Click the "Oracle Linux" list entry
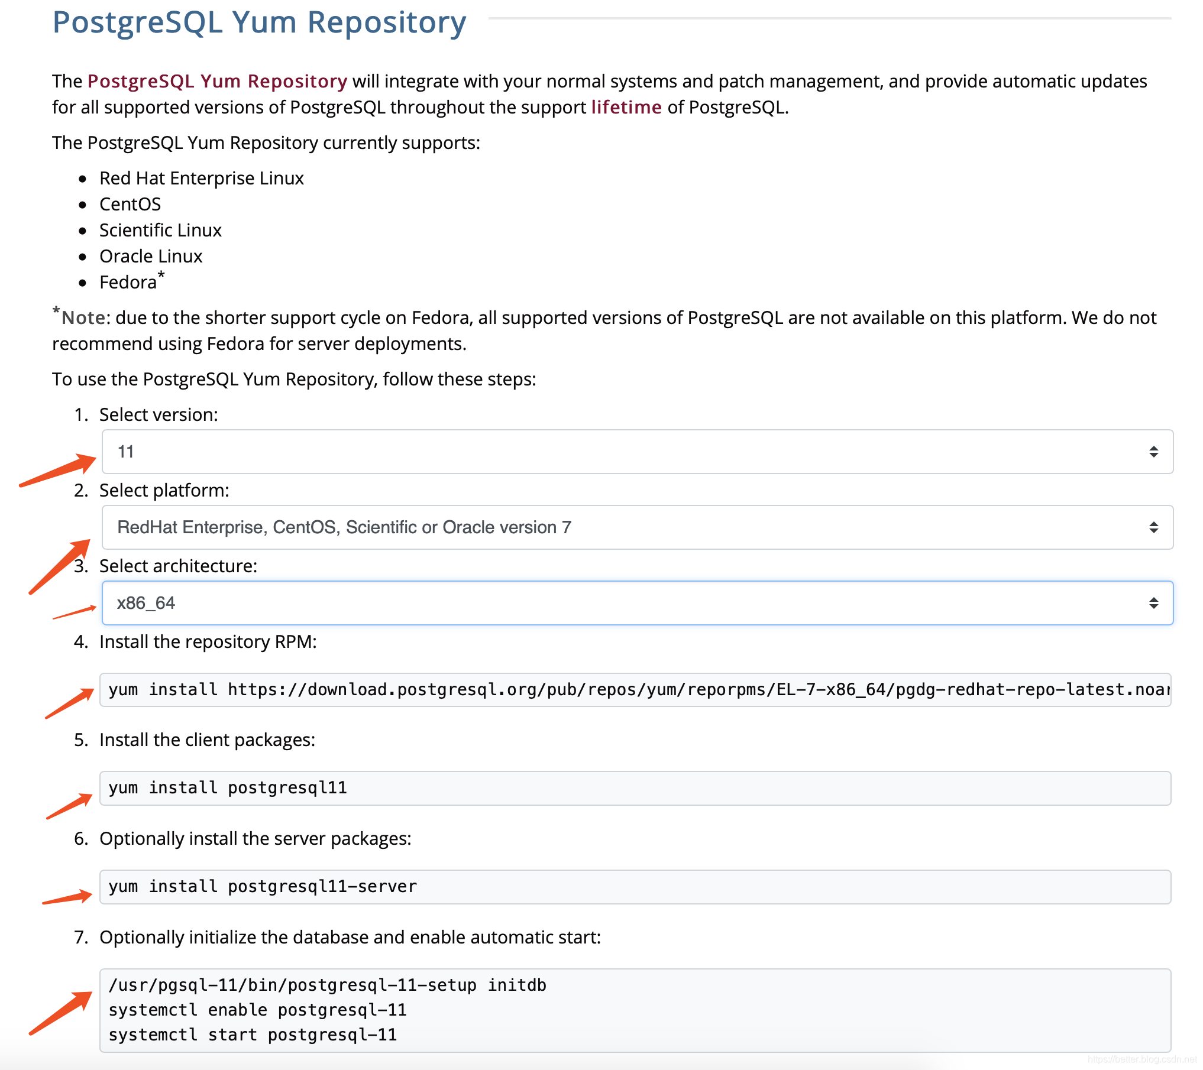Image resolution: width=1203 pixels, height=1070 pixels. (151, 256)
